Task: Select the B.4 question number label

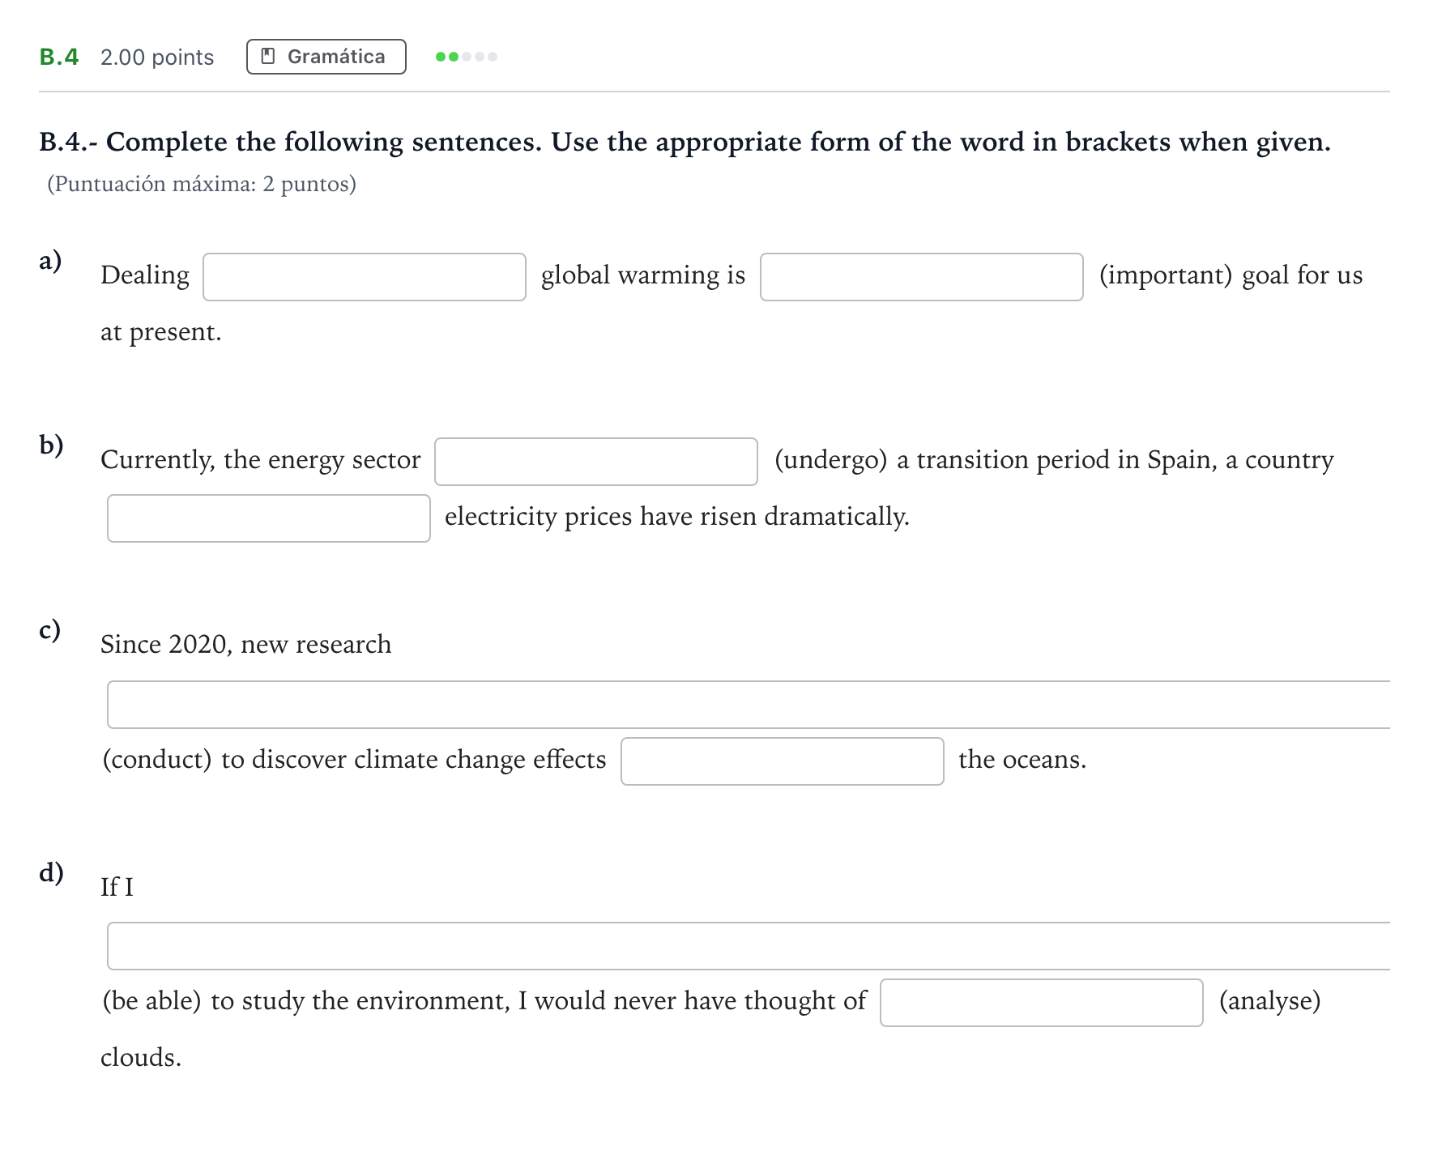Action: point(59,57)
